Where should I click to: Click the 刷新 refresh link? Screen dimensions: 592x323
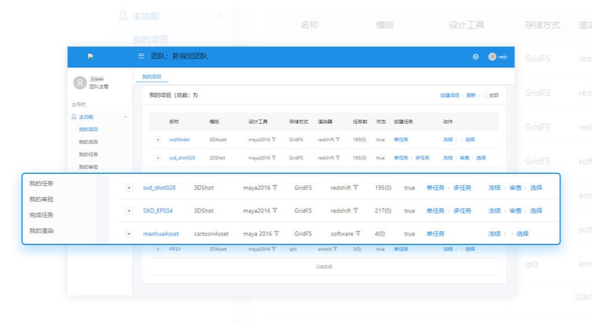pos(471,95)
